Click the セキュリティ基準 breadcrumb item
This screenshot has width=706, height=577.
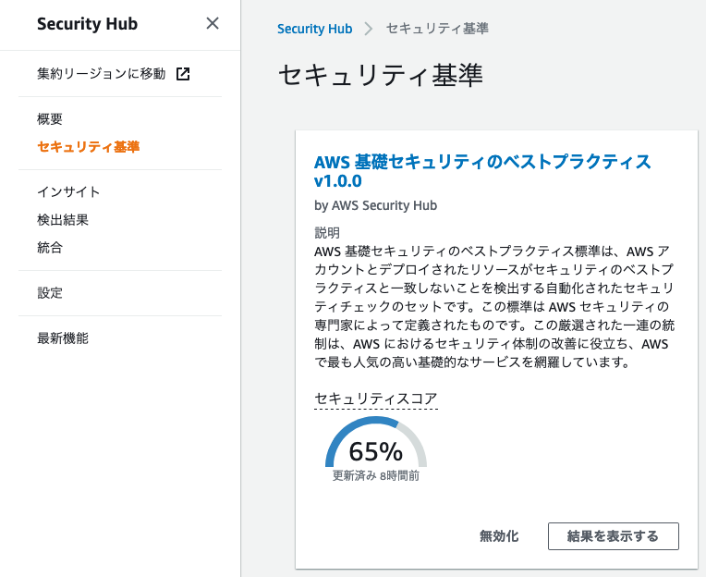[x=437, y=29]
